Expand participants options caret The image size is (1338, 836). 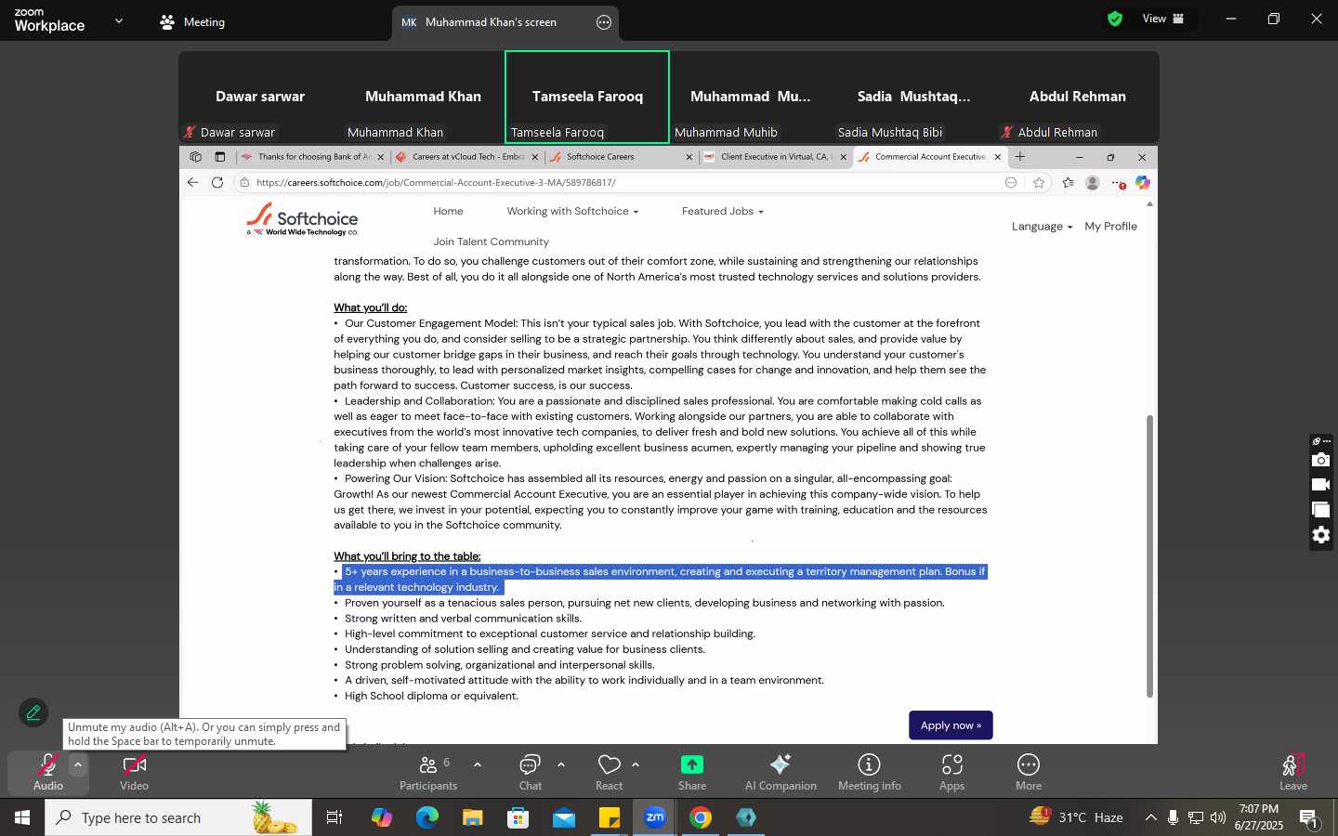(478, 765)
